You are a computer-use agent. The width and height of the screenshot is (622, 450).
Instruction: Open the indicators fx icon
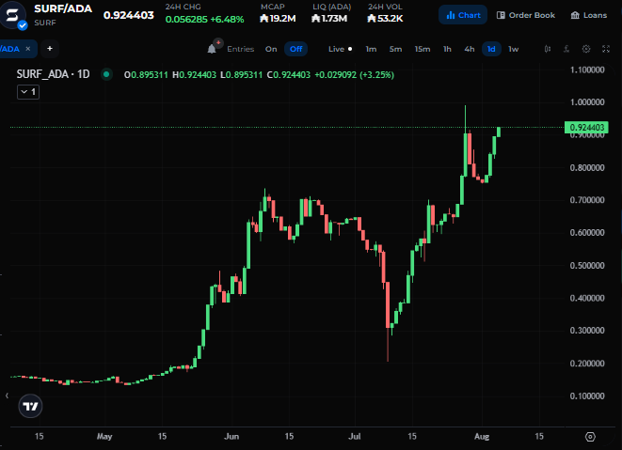point(566,49)
